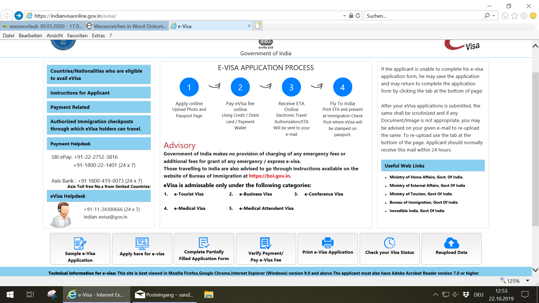The width and height of the screenshot is (539, 303).
Task: Open the browser settings gear icon
Action: [524, 16]
